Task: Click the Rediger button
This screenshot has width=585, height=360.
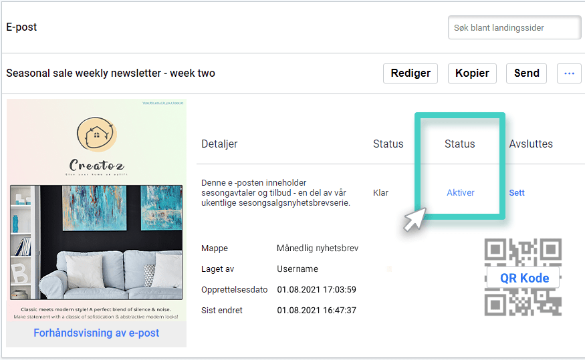Action: [411, 73]
